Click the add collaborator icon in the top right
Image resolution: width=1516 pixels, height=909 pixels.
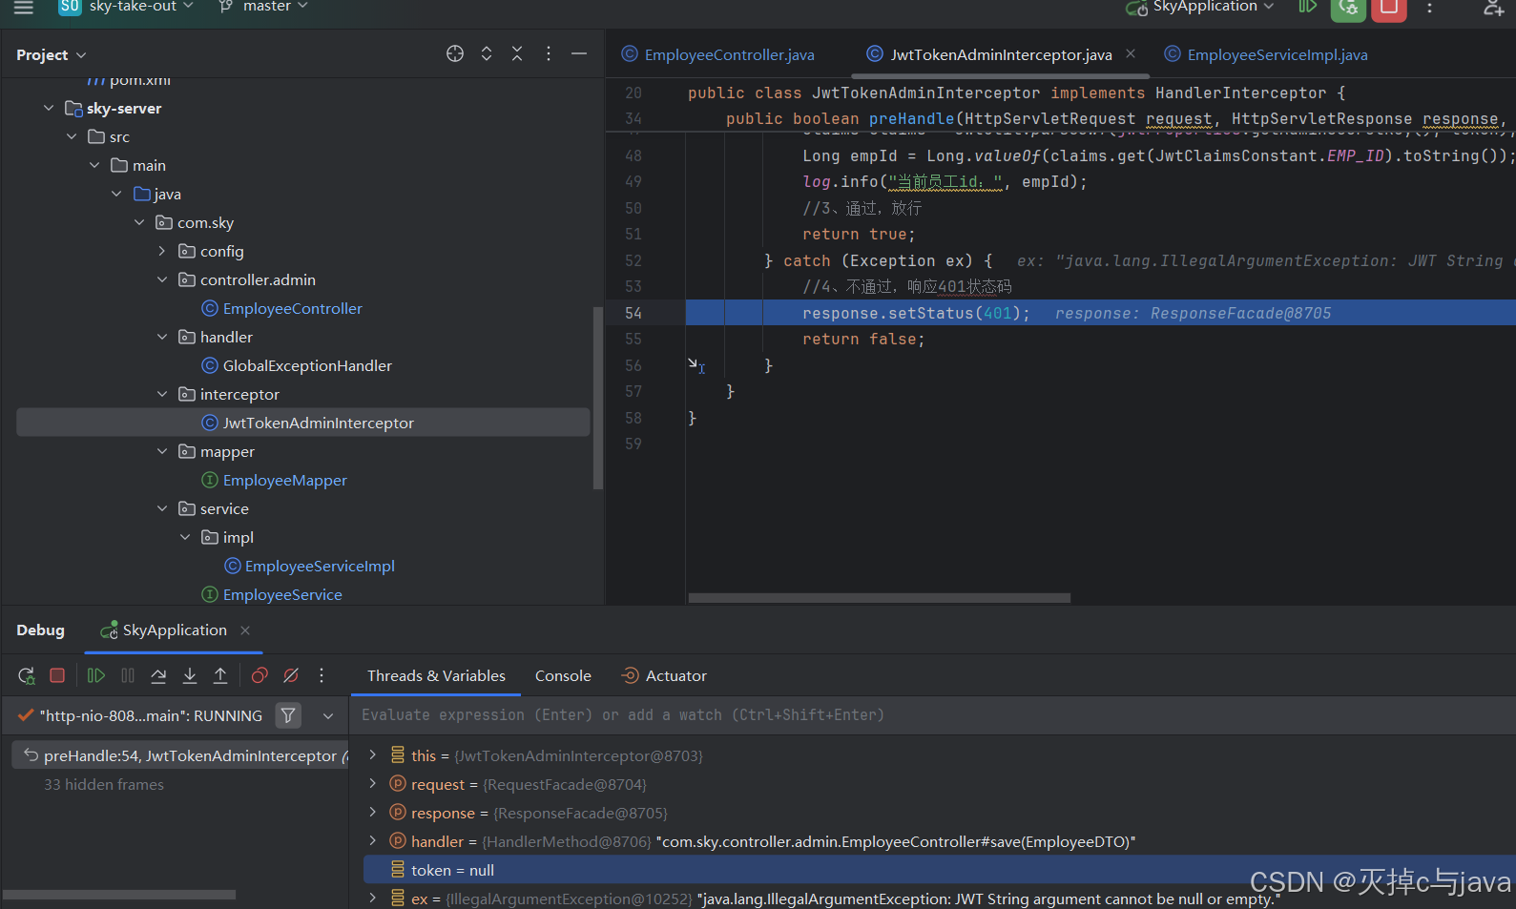point(1494,8)
